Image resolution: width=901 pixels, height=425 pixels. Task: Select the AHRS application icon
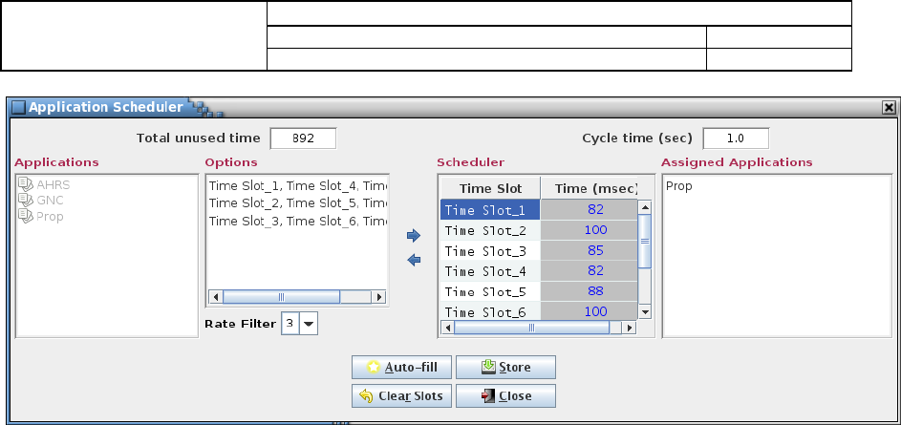point(25,184)
